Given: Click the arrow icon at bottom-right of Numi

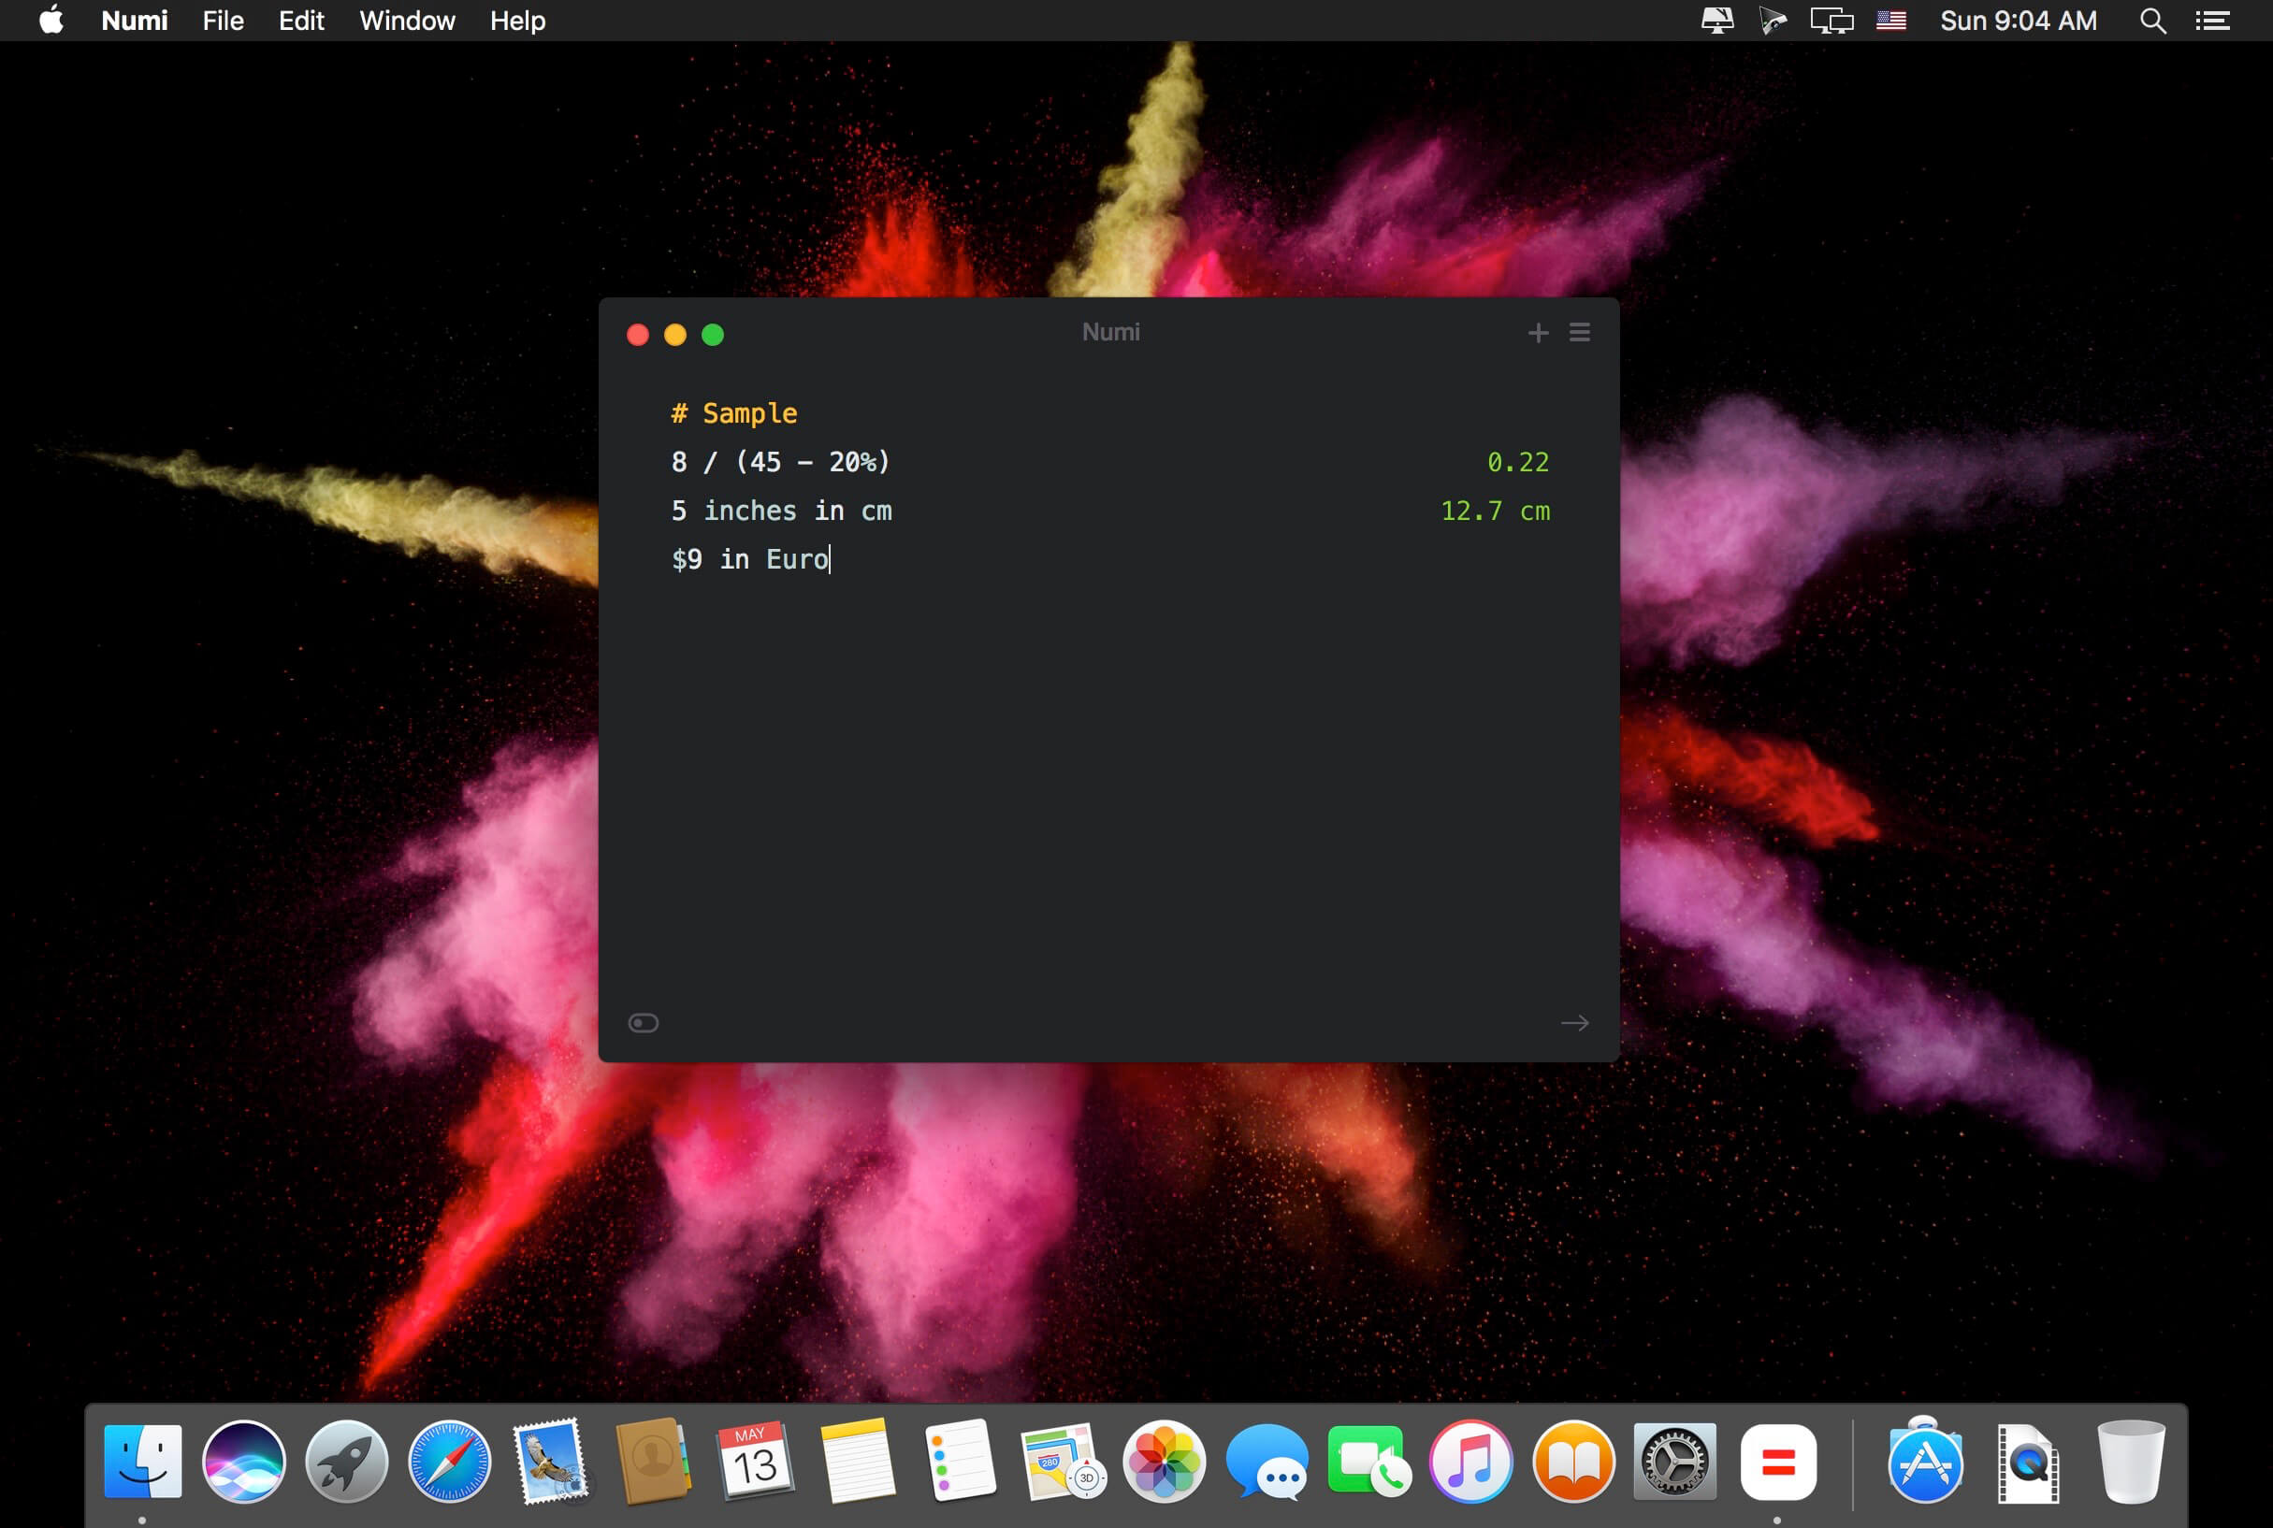Looking at the screenshot, I should pos(1574,1022).
